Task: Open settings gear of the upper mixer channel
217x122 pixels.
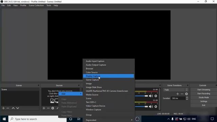Action: pyautogui.click(x=156, y=96)
